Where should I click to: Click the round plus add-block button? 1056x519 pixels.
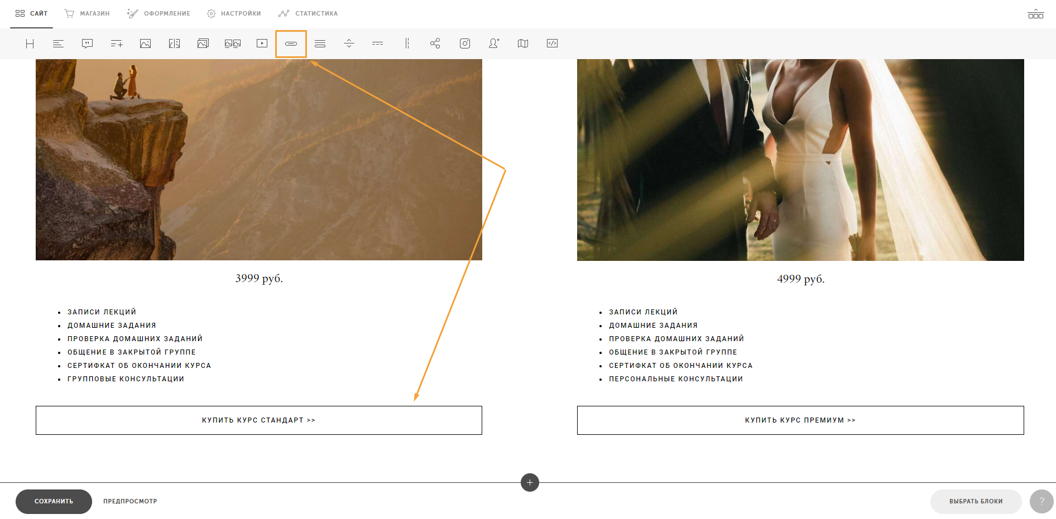point(530,482)
